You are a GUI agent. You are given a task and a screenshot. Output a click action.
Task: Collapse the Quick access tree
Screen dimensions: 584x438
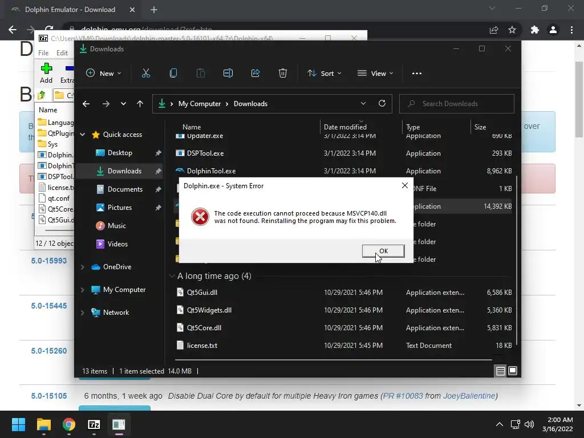[x=83, y=135]
